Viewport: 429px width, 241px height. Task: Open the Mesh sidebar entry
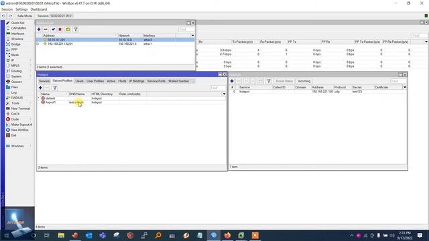tap(15, 55)
